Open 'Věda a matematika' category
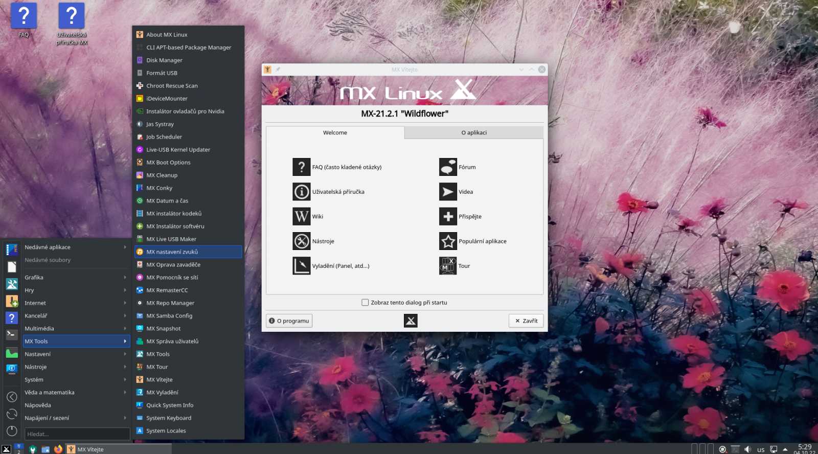Image resolution: width=818 pixels, height=454 pixels. coord(76,392)
